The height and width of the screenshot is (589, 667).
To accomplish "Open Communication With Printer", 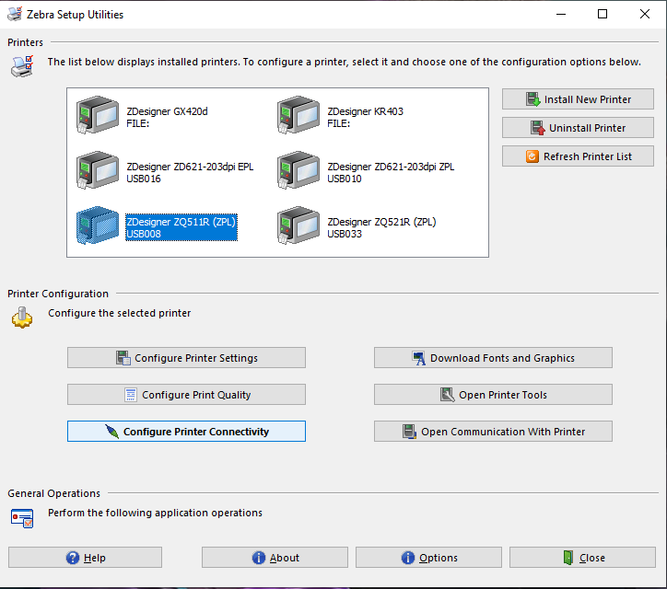I will 493,432.
